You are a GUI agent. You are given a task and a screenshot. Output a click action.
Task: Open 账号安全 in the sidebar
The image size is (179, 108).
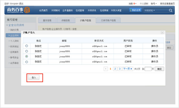(15, 57)
